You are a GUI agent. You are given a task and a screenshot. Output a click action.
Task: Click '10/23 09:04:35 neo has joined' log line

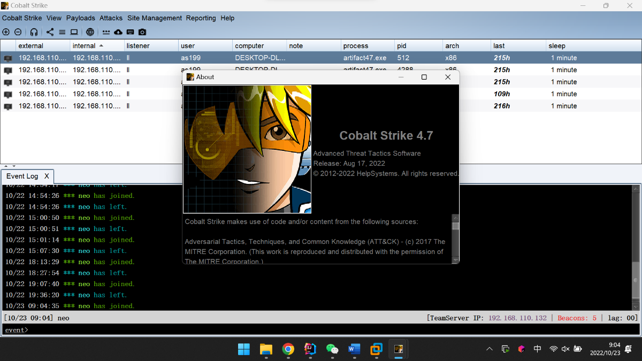pyautogui.click(x=70, y=306)
